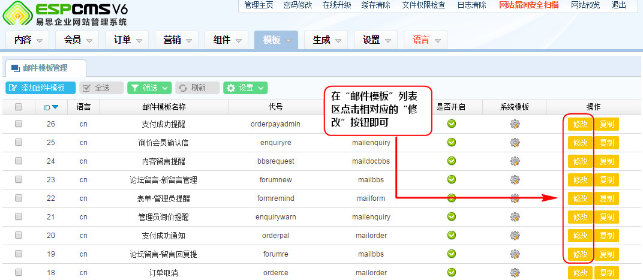Click the 全选 button
Screen dimensions: 643x280
click(x=102, y=88)
